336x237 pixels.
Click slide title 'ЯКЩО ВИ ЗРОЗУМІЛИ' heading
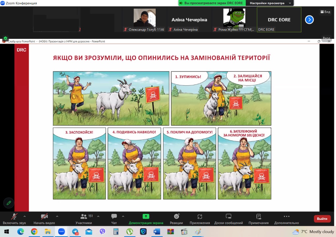162,58
